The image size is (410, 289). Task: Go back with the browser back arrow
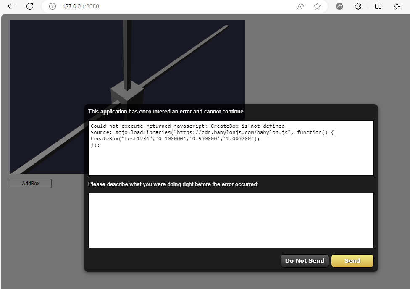(11, 6)
